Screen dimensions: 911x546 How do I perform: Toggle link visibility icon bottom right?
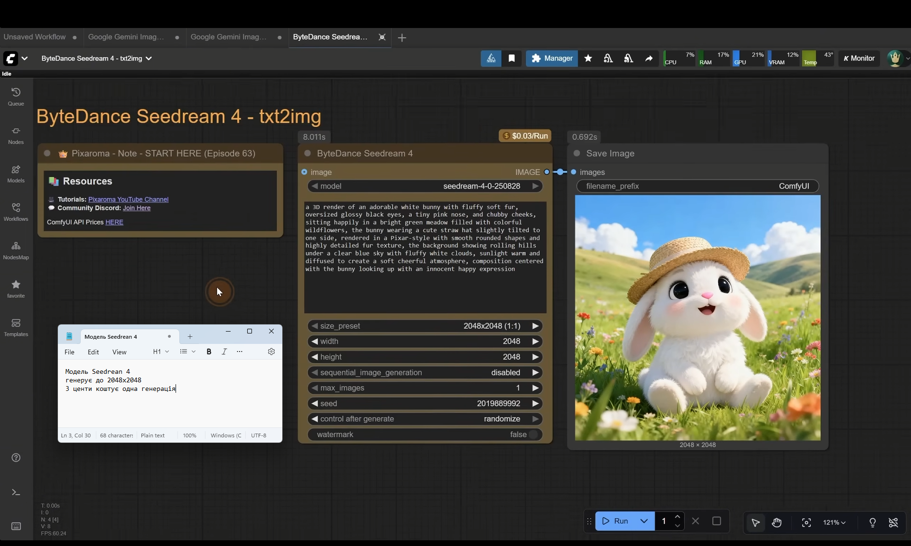coord(893,522)
